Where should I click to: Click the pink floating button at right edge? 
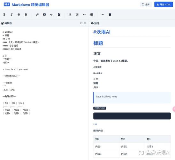(x=174, y=109)
